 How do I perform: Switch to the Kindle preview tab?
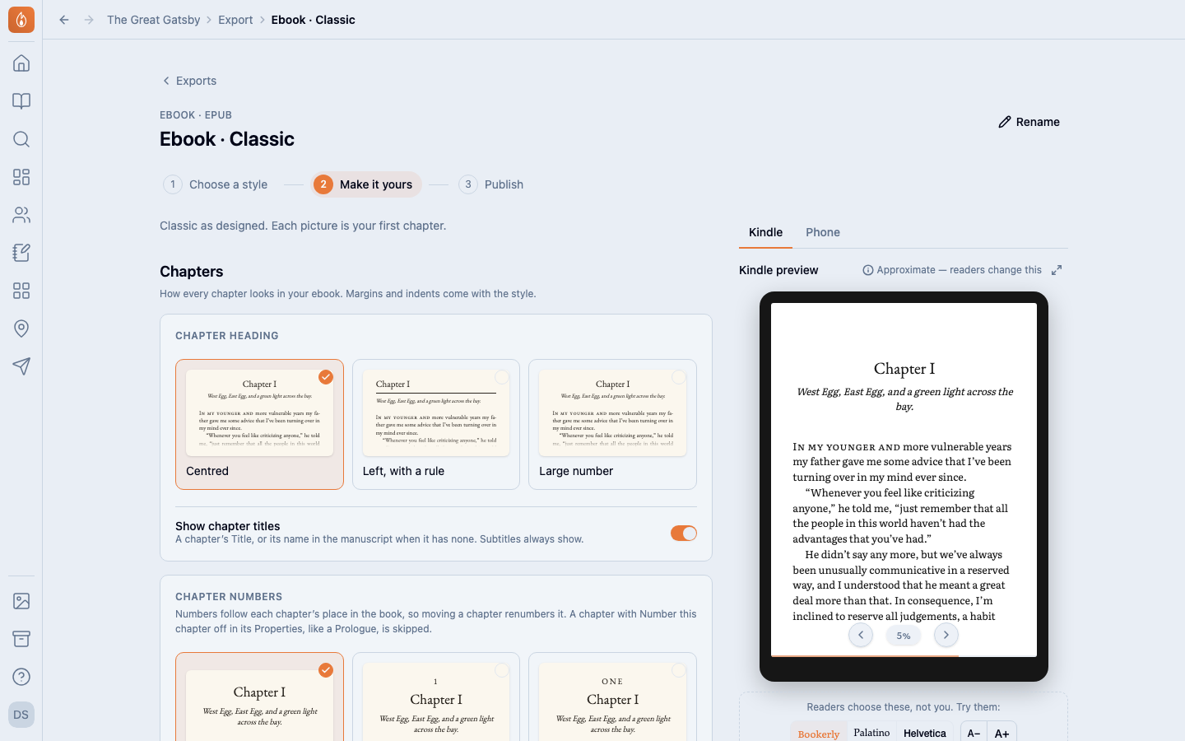(x=765, y=232)
